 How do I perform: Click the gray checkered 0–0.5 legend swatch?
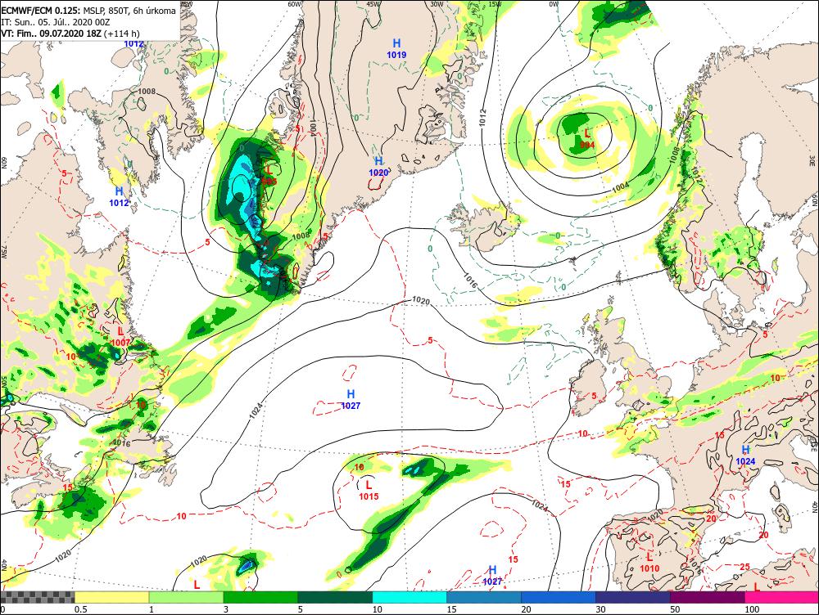point(37,597)
